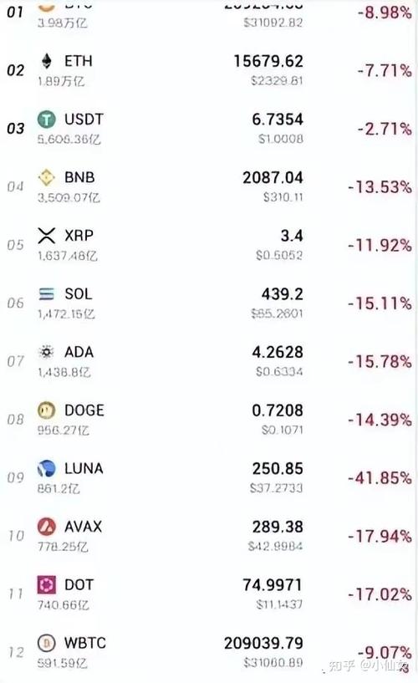The width and height of the screenshot is (418, 683).
Task: Click the SOL Solana icon
Action: pos(46,294)
